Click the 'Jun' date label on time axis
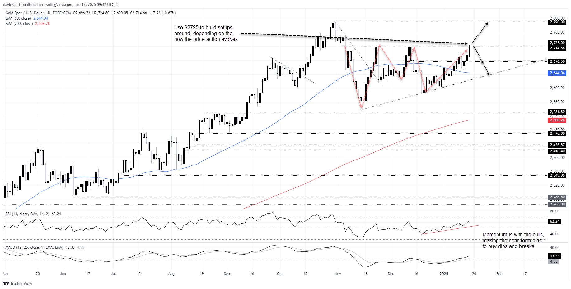The image size is (571, 289). (x=63, y=274)
